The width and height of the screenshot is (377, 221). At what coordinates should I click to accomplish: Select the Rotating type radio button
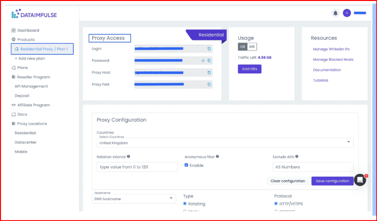pos(185,204)
